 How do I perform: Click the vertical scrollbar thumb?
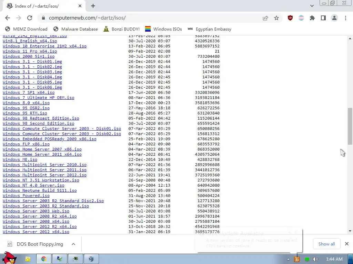(350, 126)
